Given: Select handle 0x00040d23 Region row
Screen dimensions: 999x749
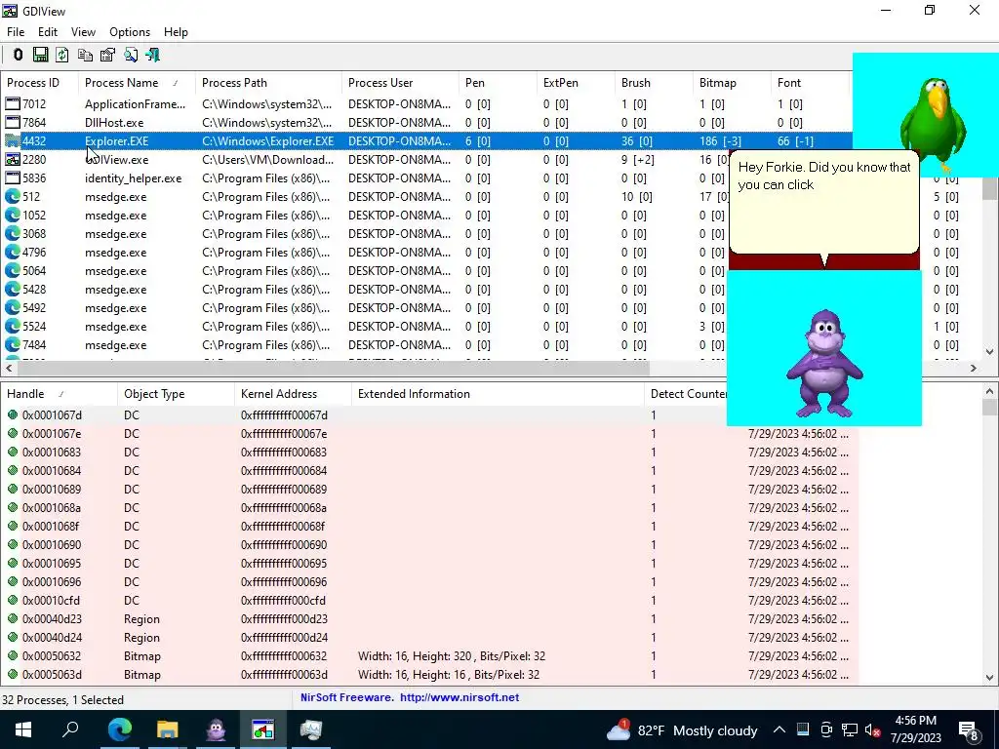Looking at the screenshot, I should click(x=429, y=619).
